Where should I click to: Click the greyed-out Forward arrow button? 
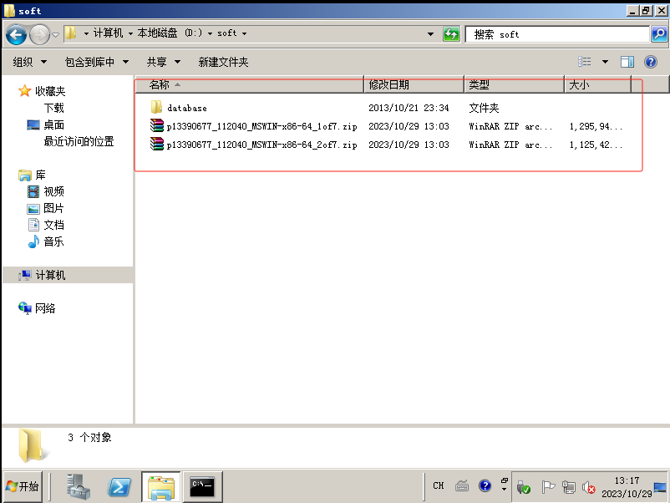(40, 34)
